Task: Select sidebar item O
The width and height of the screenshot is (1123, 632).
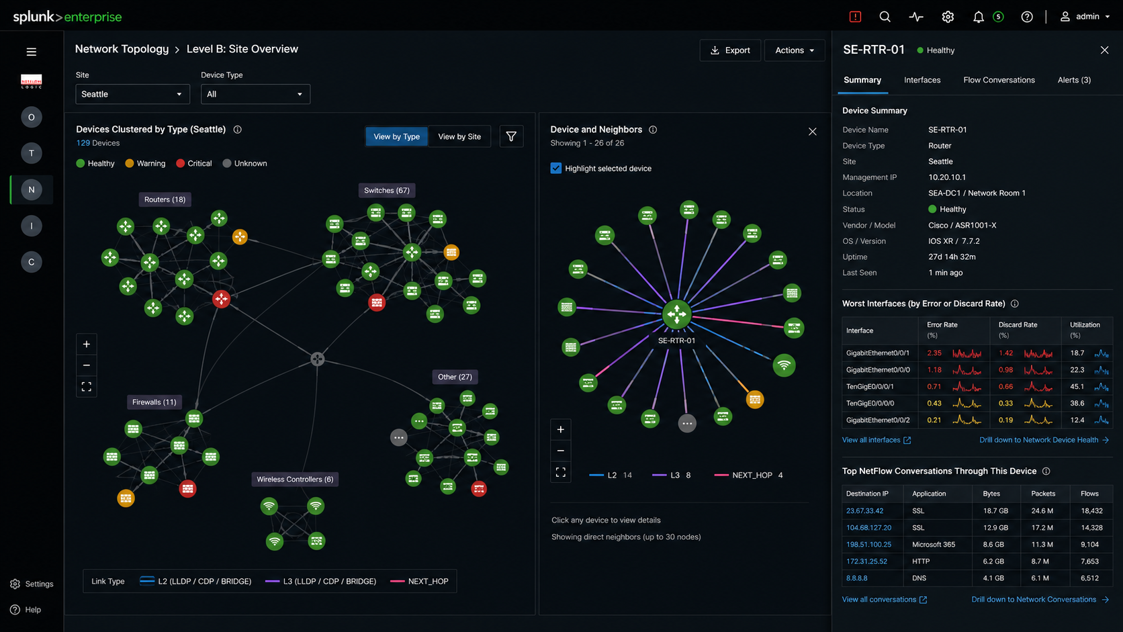Action: (x=31, y=117)
